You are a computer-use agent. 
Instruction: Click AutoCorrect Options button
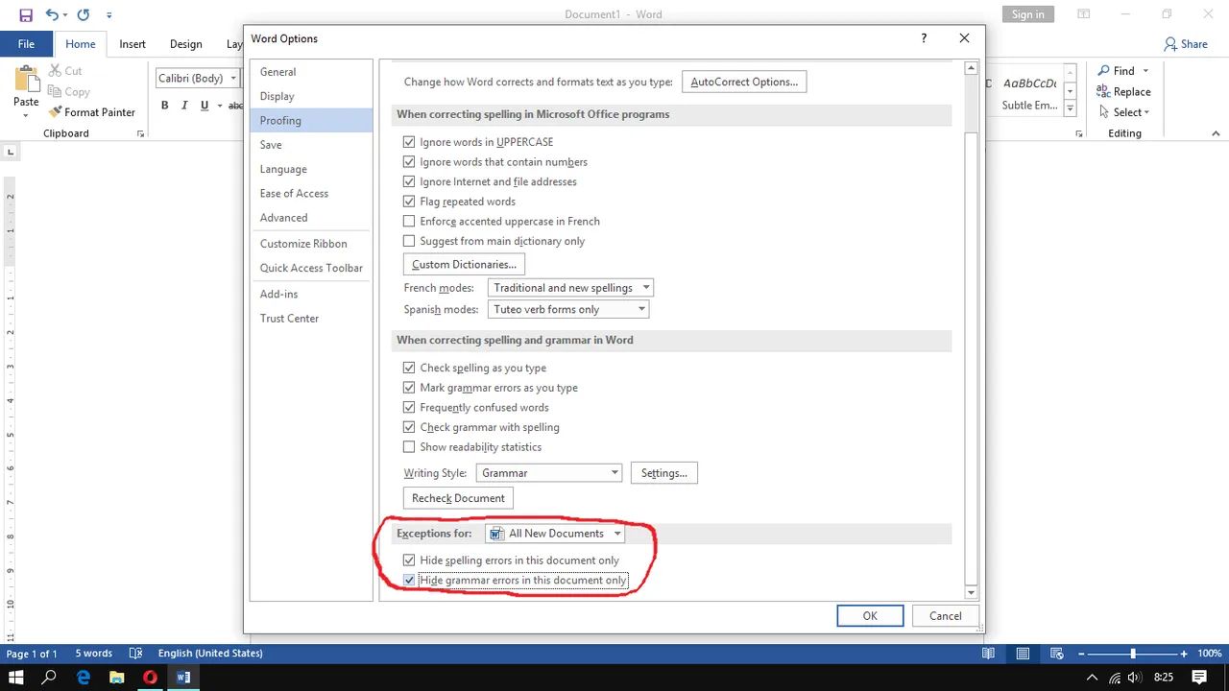tap(744, 82)
